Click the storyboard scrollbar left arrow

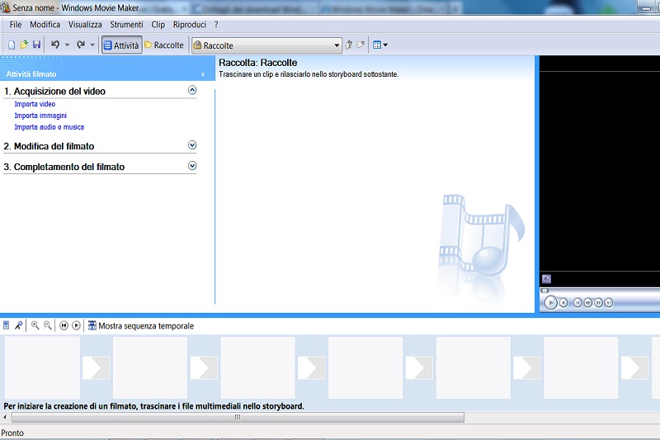pyautogui.click(x=5, y=417)
